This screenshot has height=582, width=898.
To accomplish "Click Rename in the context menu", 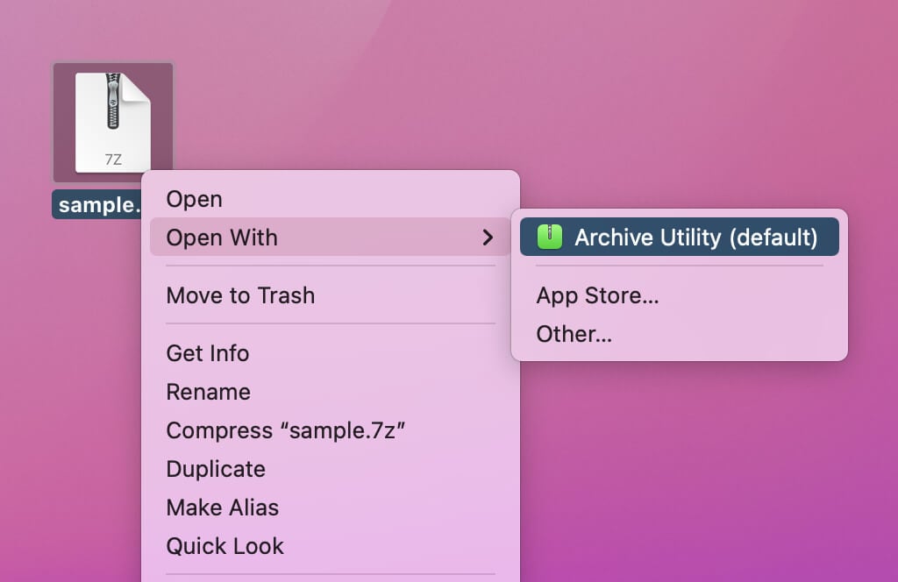I will [208, 392].
